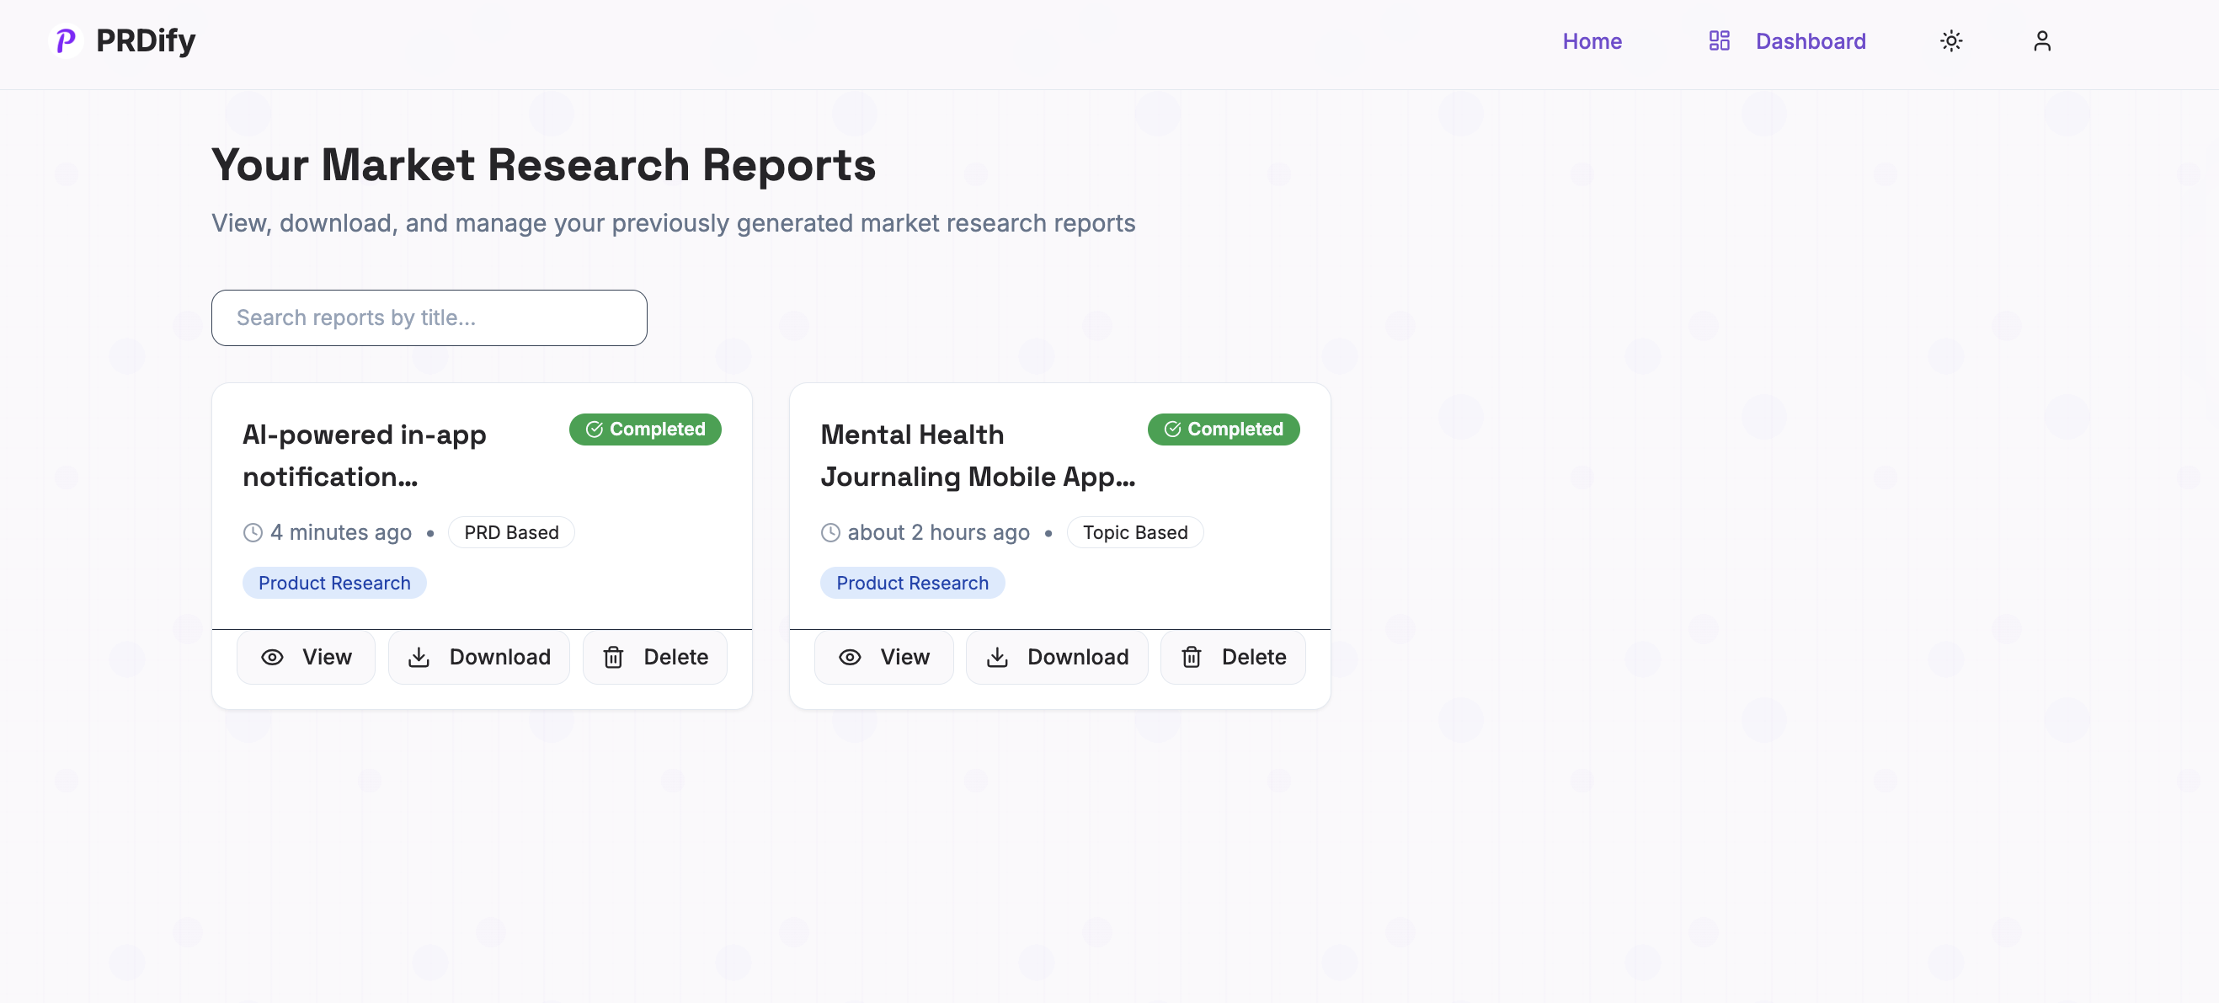This screenshot has width=2219, height=1003.
Task: Click the PRD Based tag
Action: [511, 531]
